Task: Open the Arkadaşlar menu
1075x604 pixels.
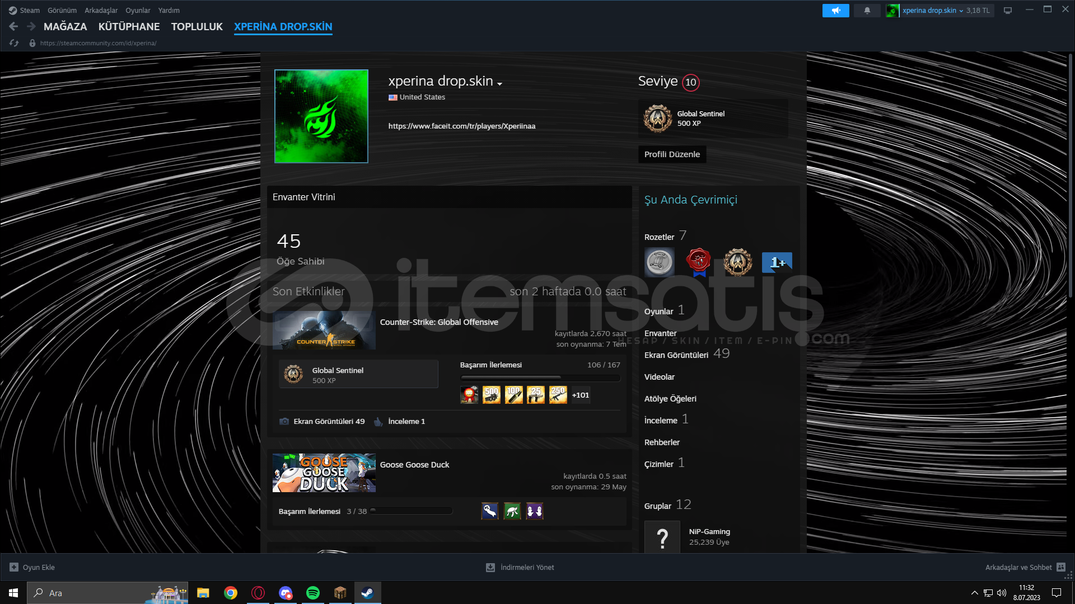Action: tap(101, 10)
